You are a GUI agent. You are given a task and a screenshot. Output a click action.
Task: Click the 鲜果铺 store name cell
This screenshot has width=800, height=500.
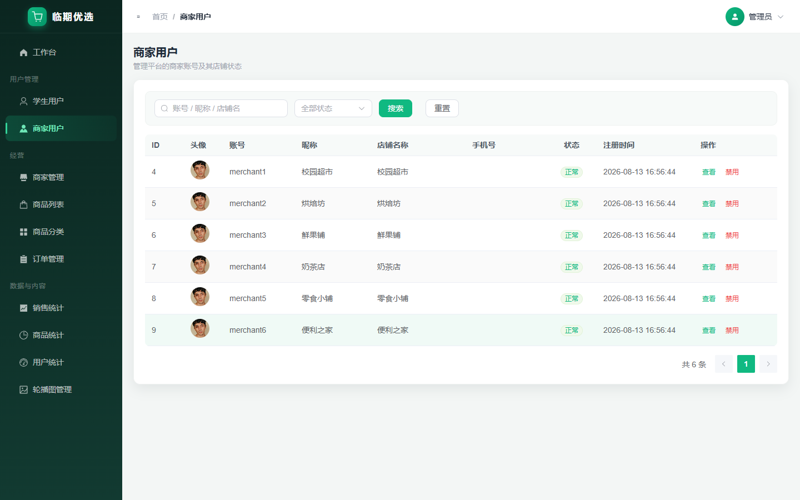tap(389, 235)
